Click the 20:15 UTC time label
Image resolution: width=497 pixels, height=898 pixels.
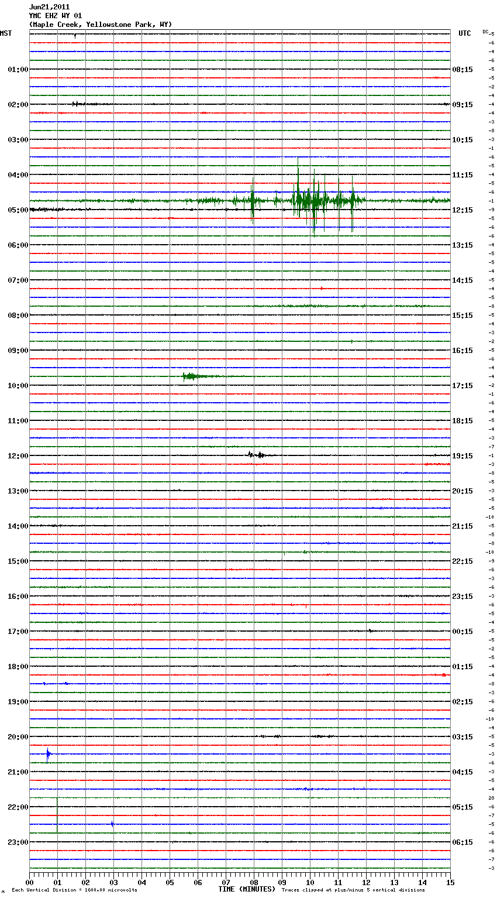[x=463, y=491]
